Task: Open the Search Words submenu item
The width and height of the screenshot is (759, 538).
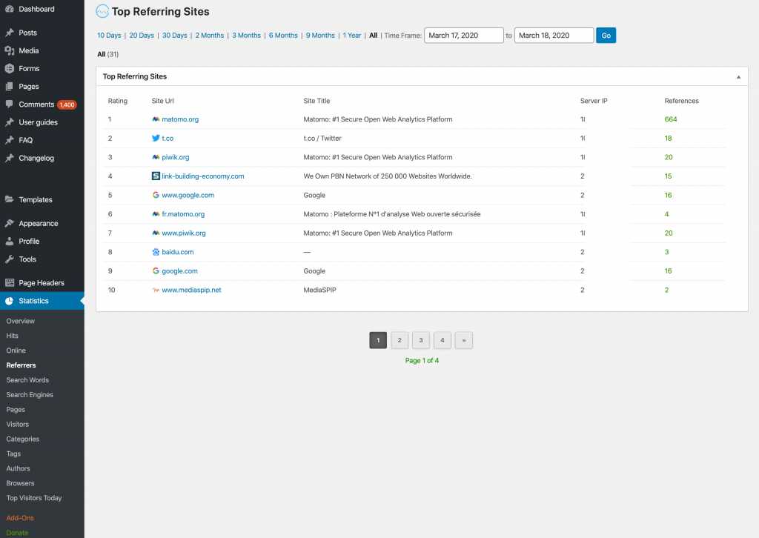Action: (x=27, y=380)
